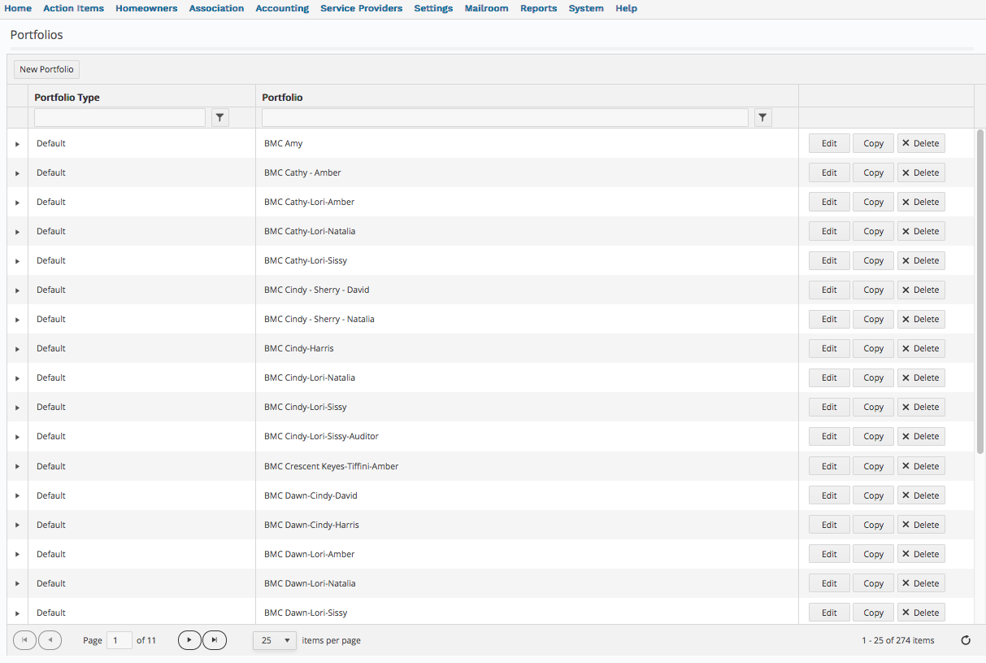Open the Accounting menu
The width and height of the screenshot is (986, 663).
coord(282,8)
